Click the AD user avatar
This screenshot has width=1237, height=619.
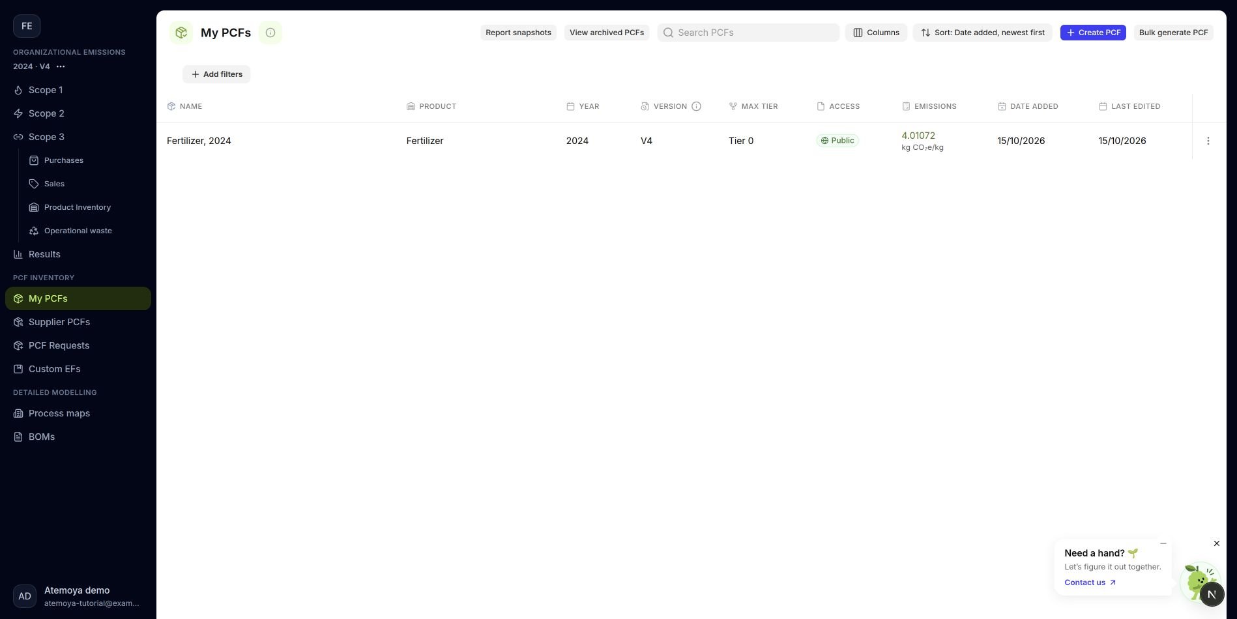pyautogui.click(x=25, y=596)
